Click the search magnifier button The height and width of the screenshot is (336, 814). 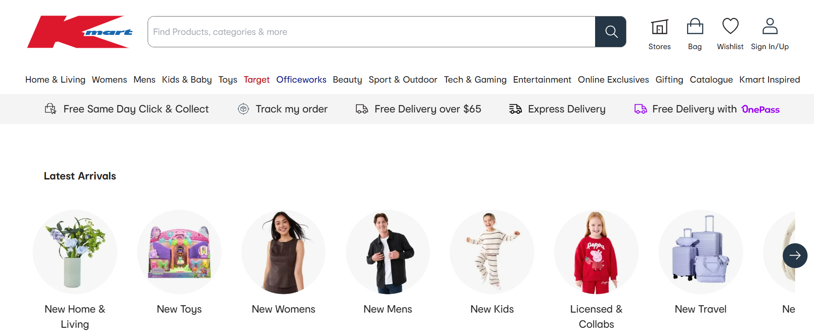point(611,32)
